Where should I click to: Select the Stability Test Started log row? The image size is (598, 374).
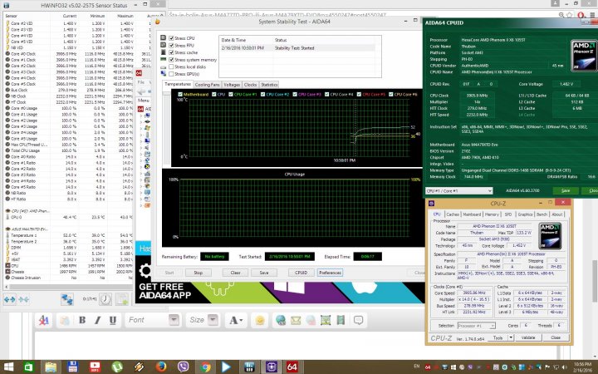(x=299, y=48)
